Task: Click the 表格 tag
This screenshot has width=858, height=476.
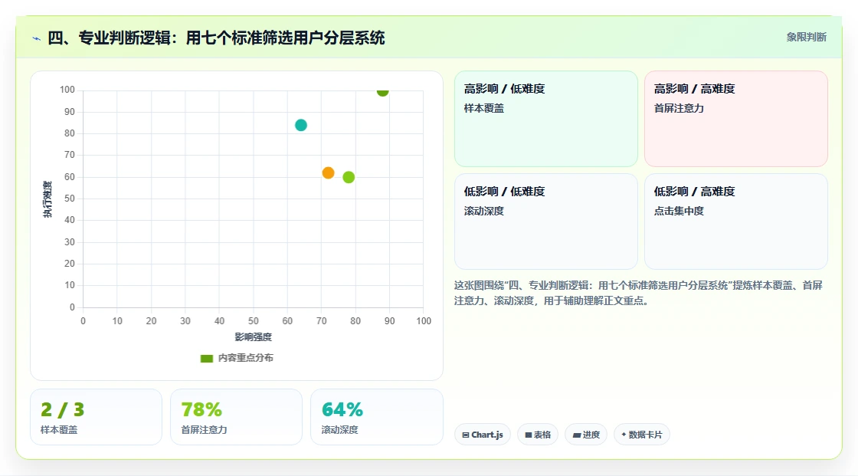Action: point(538,435)
